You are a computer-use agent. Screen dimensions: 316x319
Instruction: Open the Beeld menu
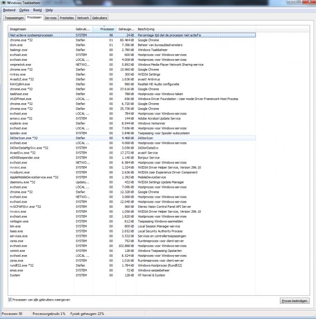(x=37, y=10)
